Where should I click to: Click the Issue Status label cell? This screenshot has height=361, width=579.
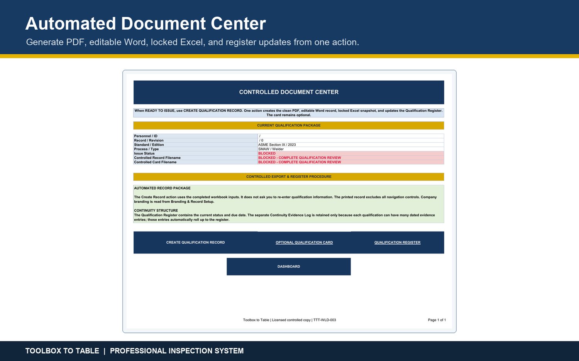[x=195, y=153]
